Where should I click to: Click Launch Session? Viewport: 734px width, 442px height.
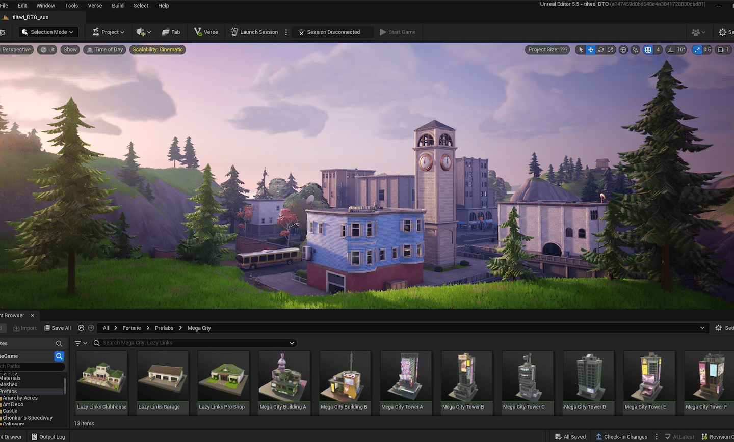click(254, 32)
